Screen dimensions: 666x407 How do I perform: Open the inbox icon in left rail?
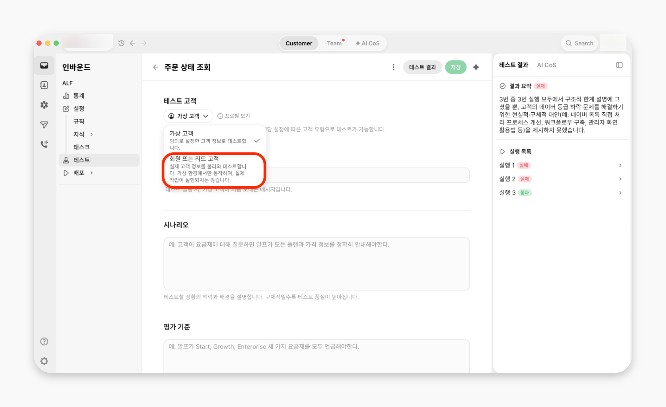pyautogui.click(x=44, y=66)
